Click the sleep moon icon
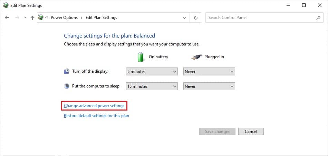The image size is (328, 156). point(67,86)
